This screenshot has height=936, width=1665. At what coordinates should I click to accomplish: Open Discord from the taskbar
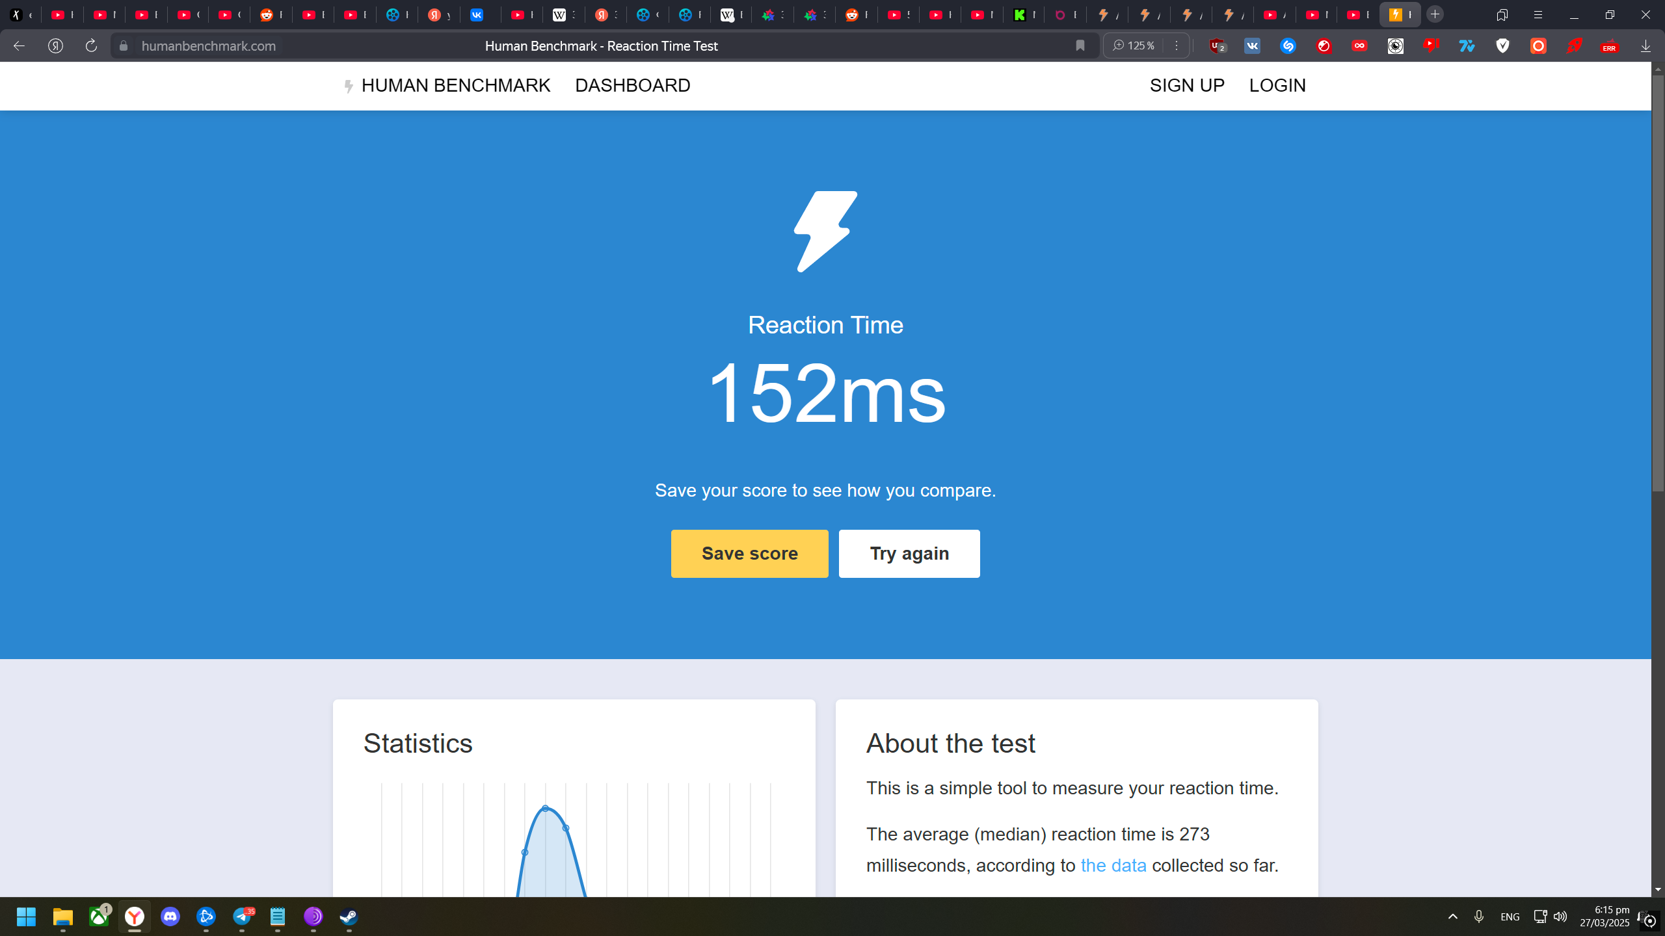170,916
